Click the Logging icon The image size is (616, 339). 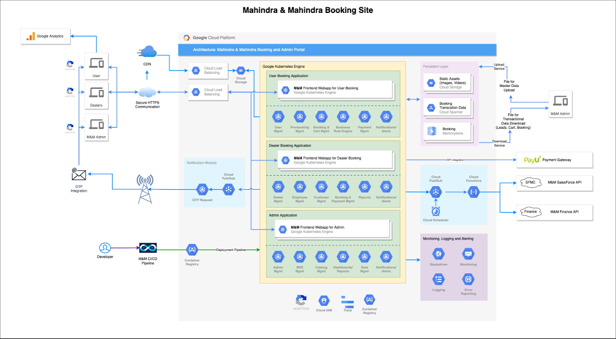pos(439,280)
